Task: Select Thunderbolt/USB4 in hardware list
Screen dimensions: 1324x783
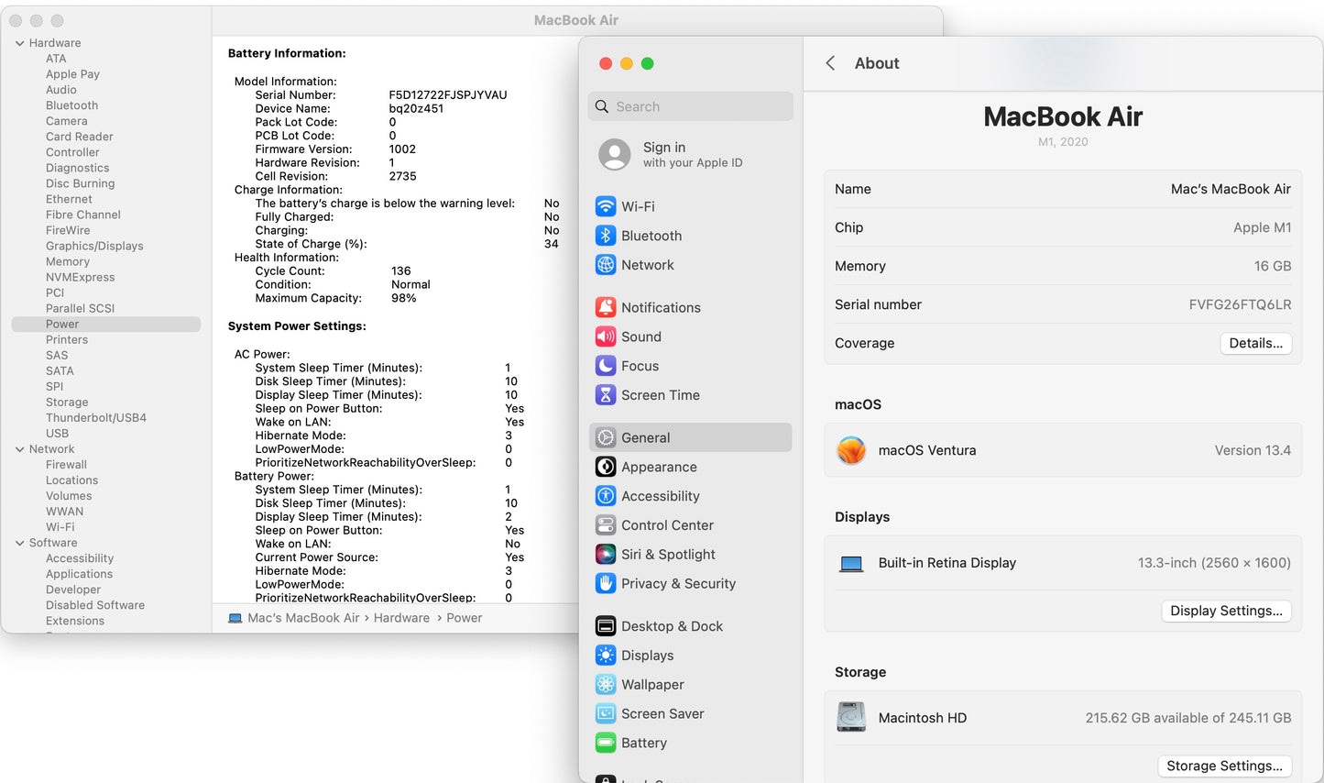Action: [x=96, y=418]
